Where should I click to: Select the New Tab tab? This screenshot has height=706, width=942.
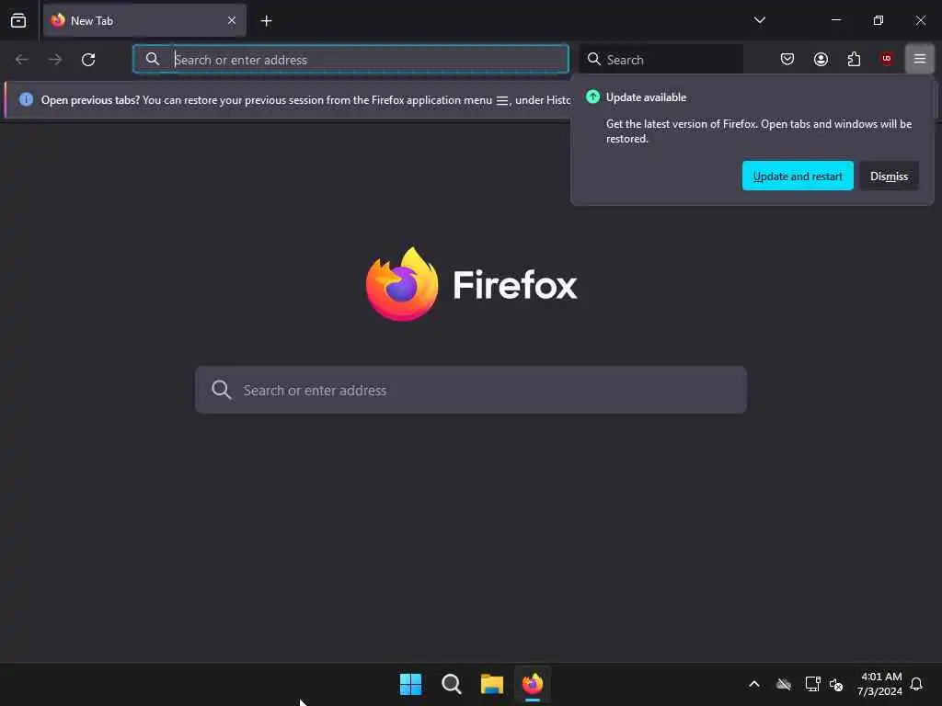click(x=144, y=20)
